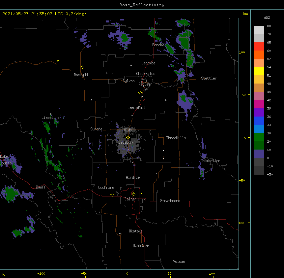Click the Cochrane label
This screenshot has width=284, height=278.
point(106,188)
